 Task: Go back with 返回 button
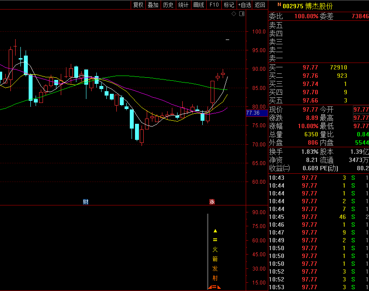tap(260, 5)
